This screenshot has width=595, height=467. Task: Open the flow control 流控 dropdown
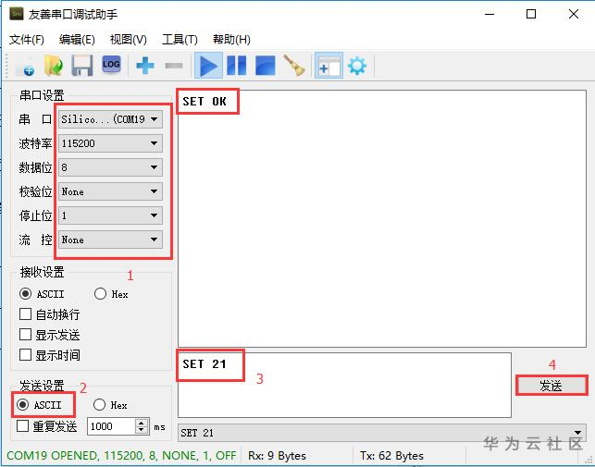(x=110, y=240)
